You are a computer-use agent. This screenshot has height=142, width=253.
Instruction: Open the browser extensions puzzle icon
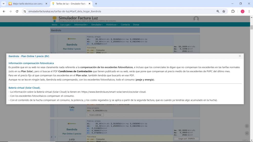point(233,11)
